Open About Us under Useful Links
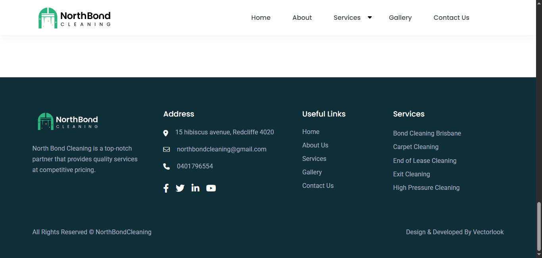Screen dimensions: 542x258 pos(315,145)
